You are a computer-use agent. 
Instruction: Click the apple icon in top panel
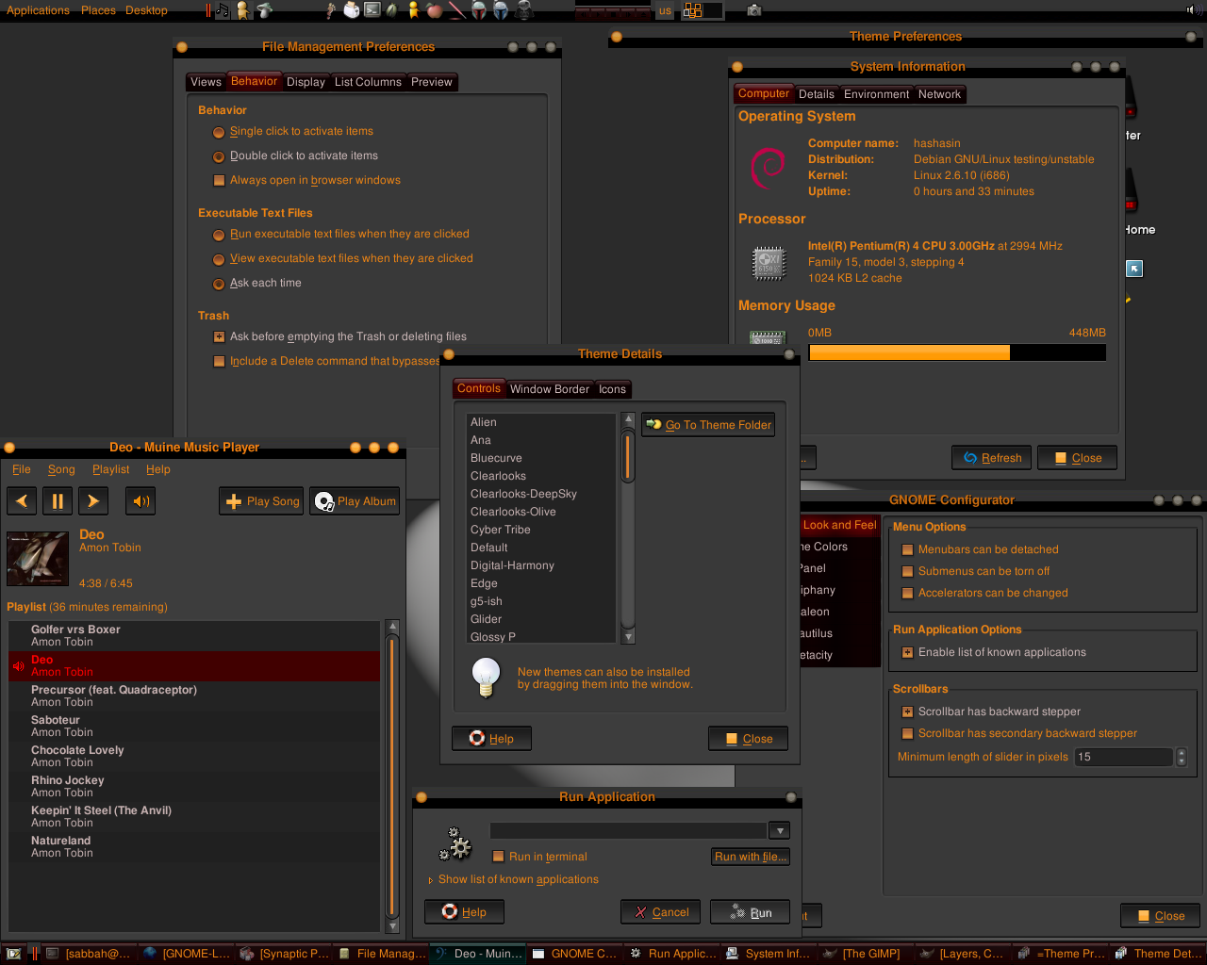coord(435,10)
